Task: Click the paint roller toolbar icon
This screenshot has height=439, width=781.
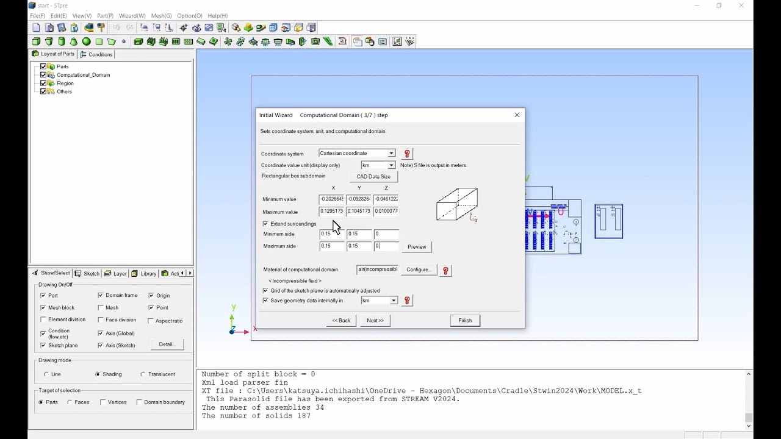Action: [101, 27]
